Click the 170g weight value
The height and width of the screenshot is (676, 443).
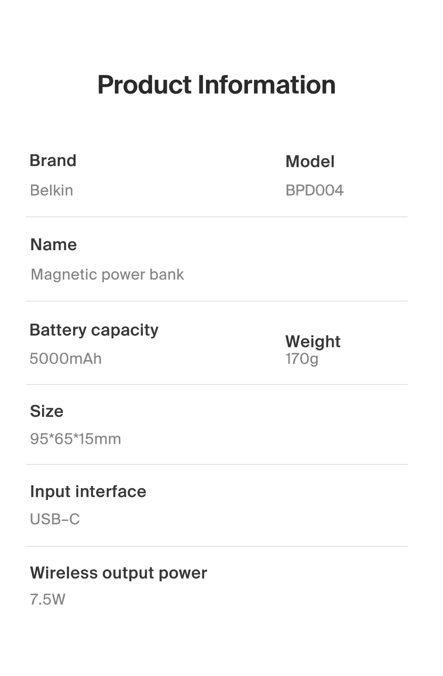tap(302, 359)
